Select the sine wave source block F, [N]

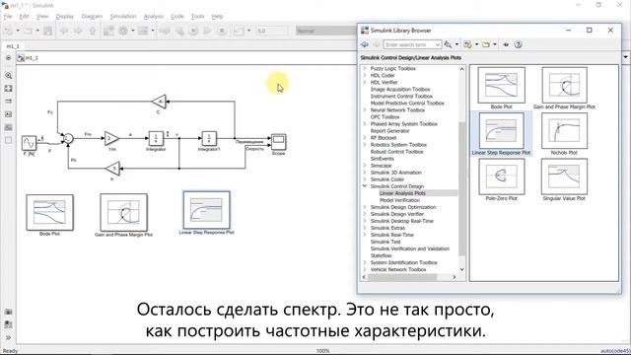29,143
